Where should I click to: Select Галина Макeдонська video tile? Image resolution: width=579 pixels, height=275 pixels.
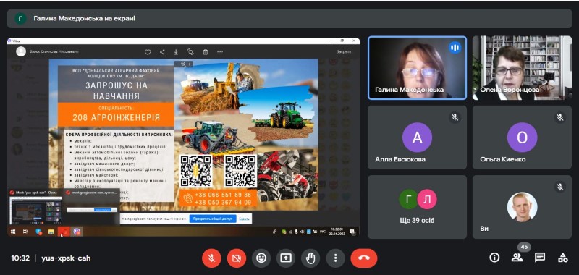pyautogui.click(x=418, y=67)
